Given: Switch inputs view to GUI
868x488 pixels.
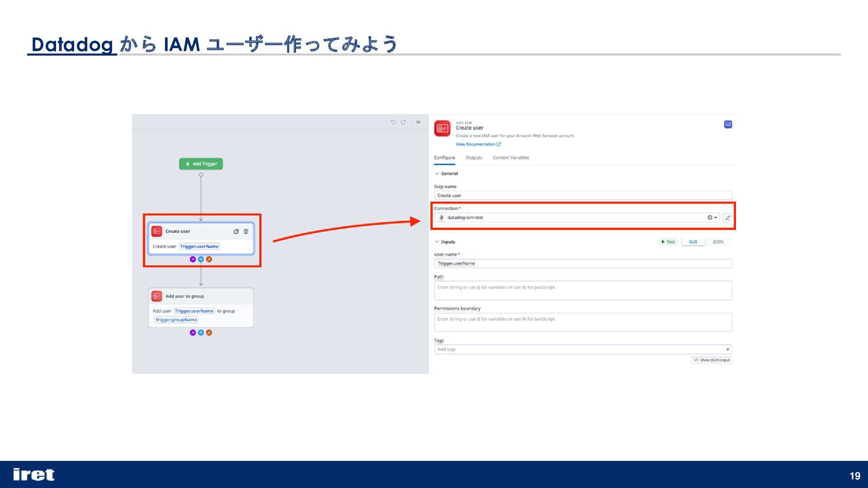Looking at the screenshot, I should (693, 242).
